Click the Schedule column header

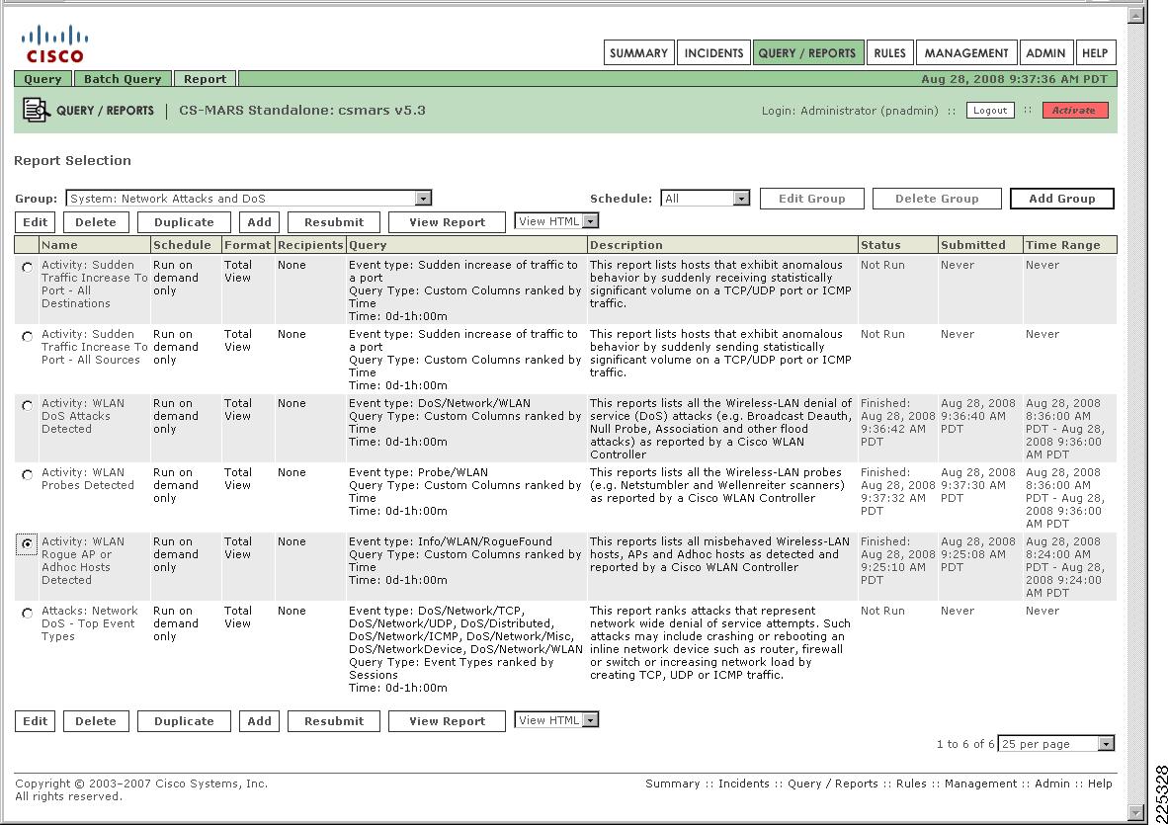tap(186, 245)
